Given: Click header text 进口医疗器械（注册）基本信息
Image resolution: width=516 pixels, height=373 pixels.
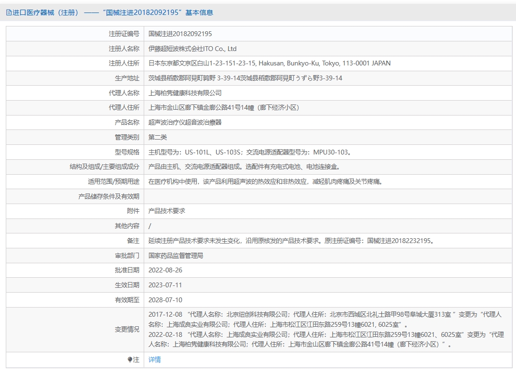Looking at the screenshot, I should pos(109,13).
